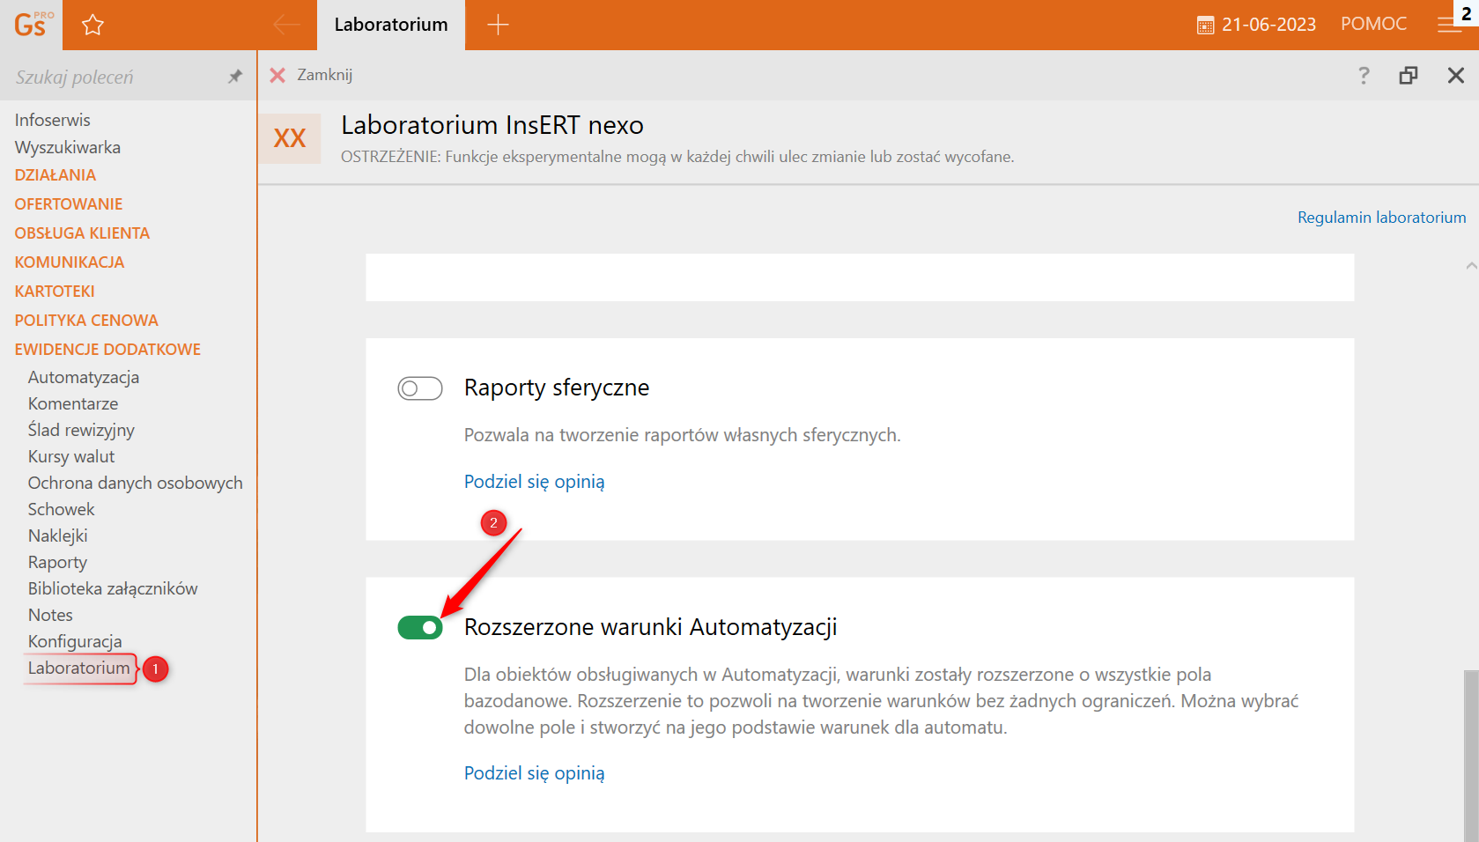
Task: Switch to the Laboratorium tab
Action: [390, 25]
